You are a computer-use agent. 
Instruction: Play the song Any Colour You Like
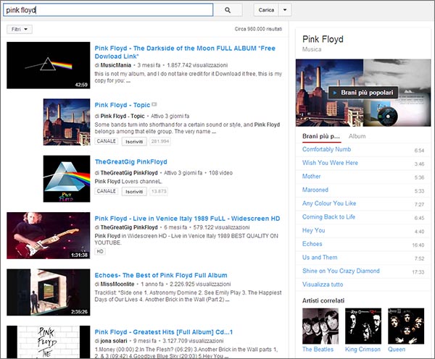pos(329,203)
